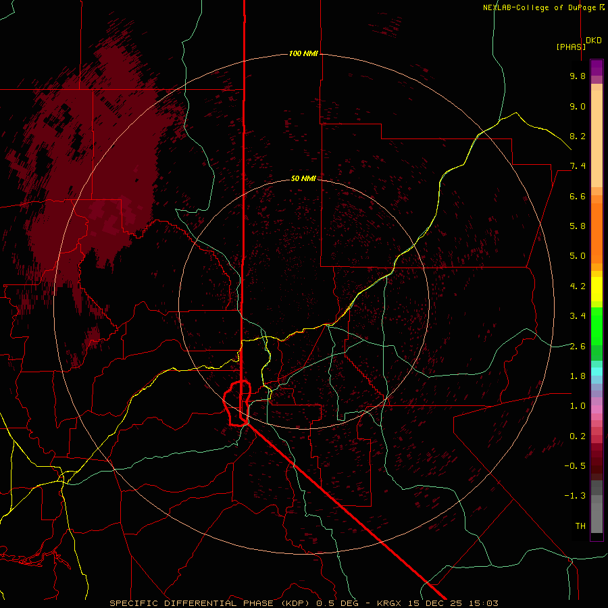Click the DKD label above the color bar

(x=594, y=41)
